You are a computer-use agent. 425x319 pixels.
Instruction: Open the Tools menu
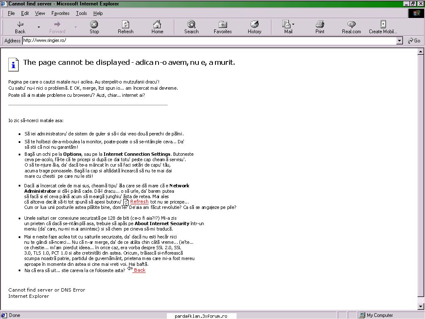coord(81,13)
